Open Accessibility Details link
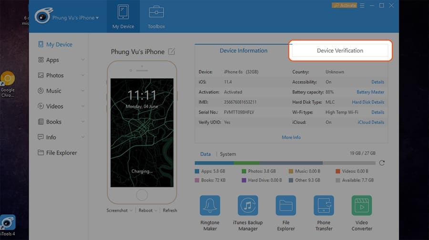The image size is (429, 240). (x=378, y=82)
